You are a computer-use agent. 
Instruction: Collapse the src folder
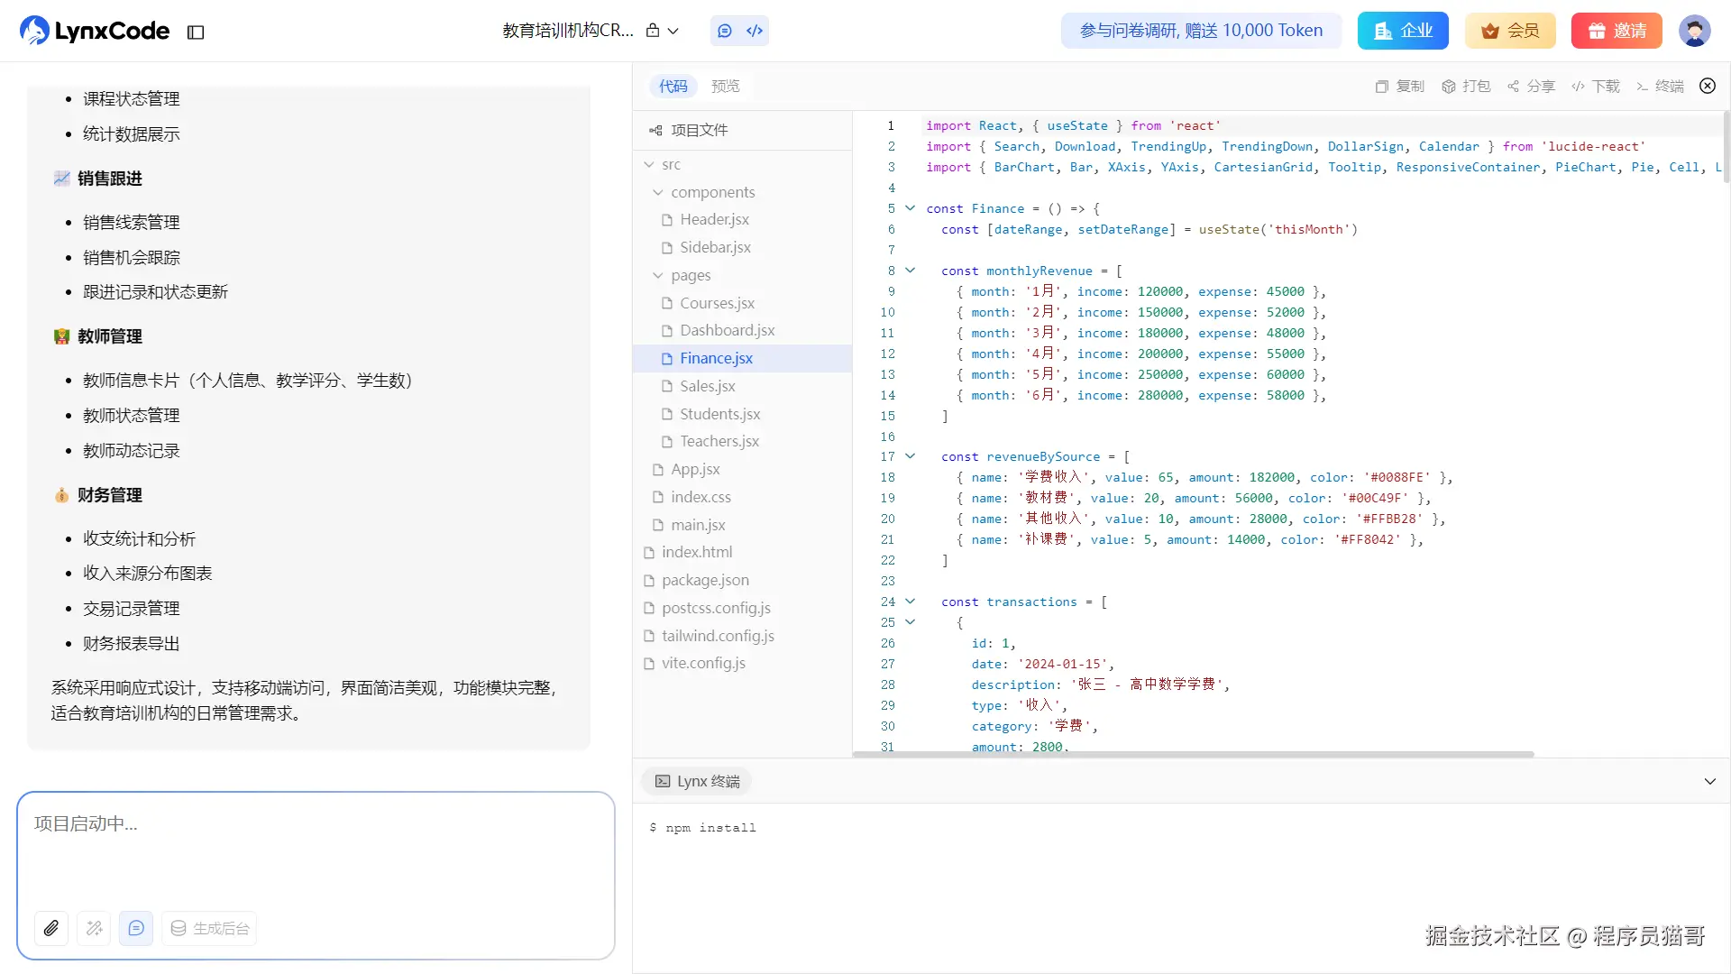[x=649, y=165]
